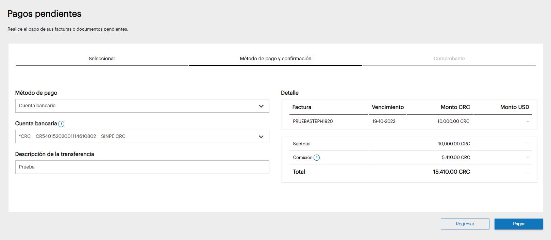Screen dimensions: 551x240
Task: Click the Total amount 15,410.00 CRC
Action: pos(451,172)
